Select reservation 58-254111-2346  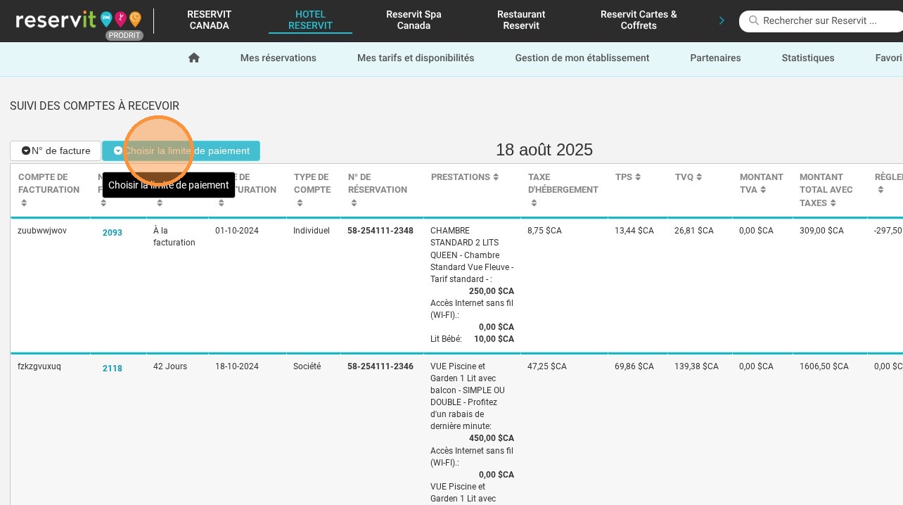click(380, 366)
